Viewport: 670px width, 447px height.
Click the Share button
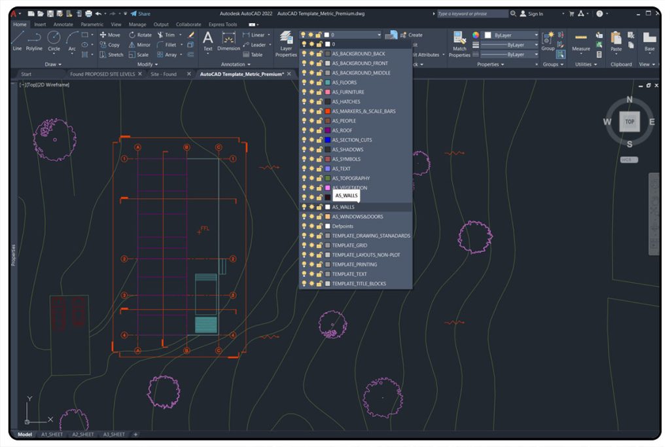(x=141, y=14)
